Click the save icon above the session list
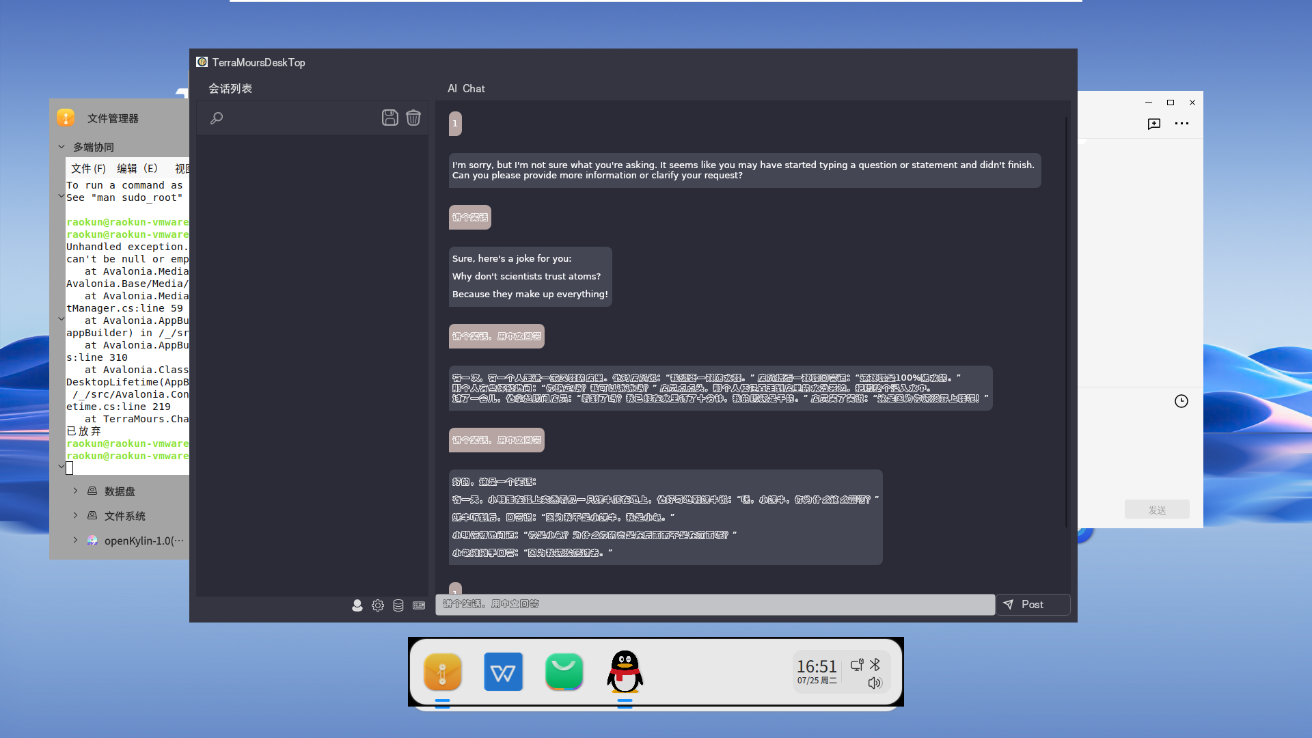The image size is (1312, 738). coord(389,118)
